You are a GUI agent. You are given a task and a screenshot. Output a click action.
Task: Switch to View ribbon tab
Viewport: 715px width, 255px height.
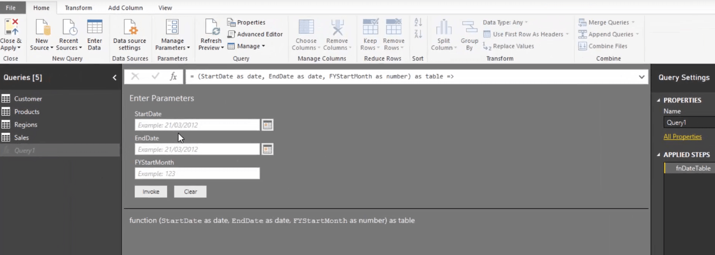pos(165,8)
